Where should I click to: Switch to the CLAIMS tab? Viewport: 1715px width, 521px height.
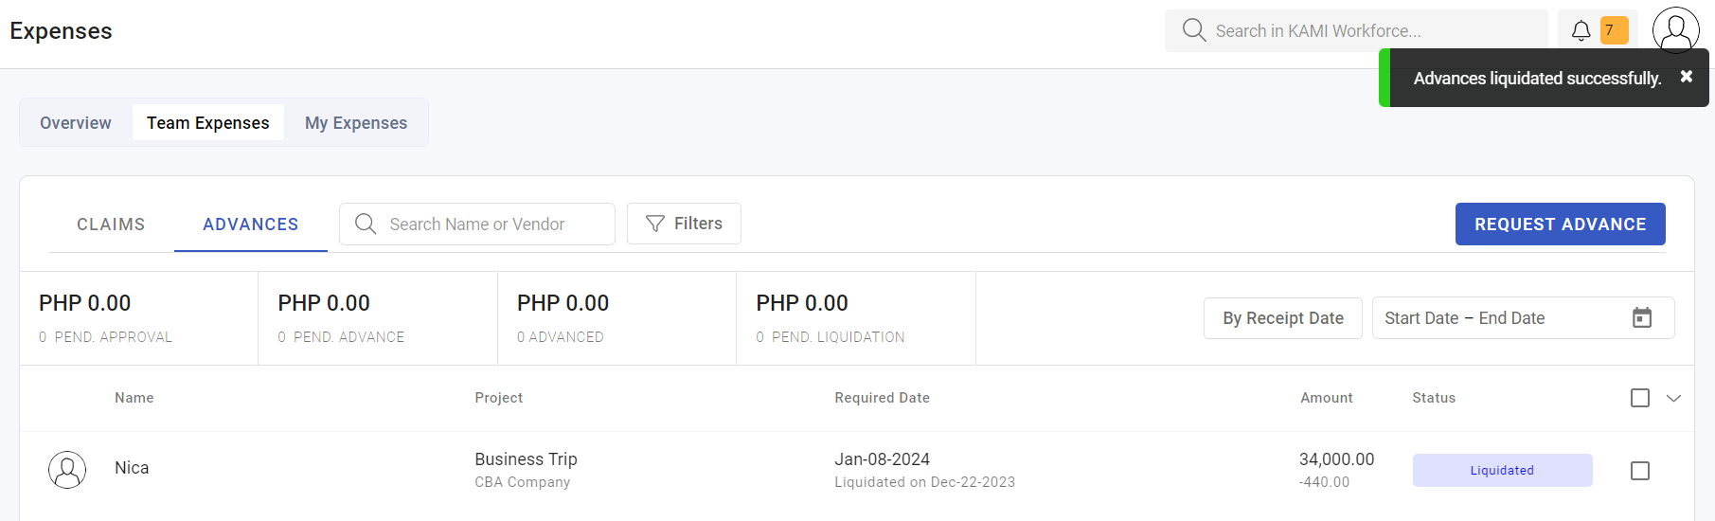[x=111, y=225]
